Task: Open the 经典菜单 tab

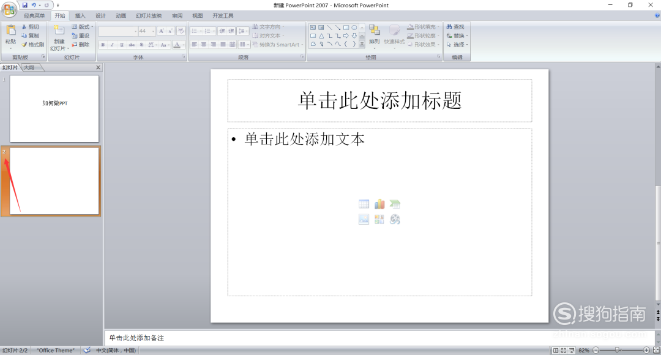Action: [34, 15]
